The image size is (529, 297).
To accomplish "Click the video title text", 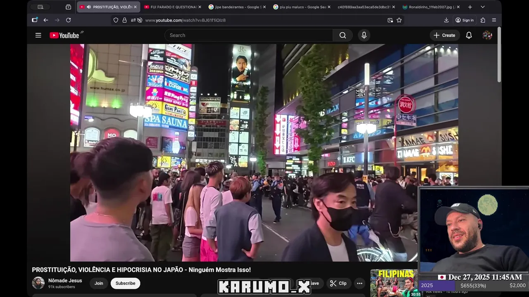I will click(x=141, y=270).
